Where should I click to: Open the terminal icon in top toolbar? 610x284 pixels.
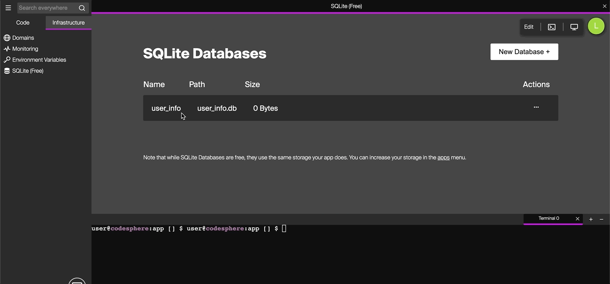coord(552,27)
